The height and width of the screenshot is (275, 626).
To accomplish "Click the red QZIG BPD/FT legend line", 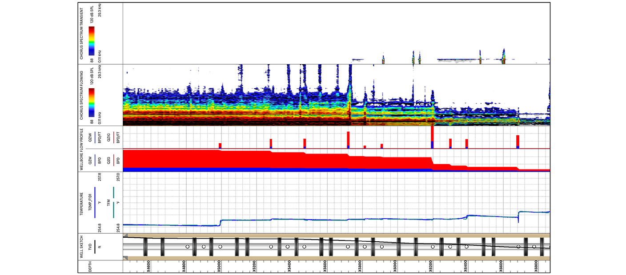I will 114,137.
